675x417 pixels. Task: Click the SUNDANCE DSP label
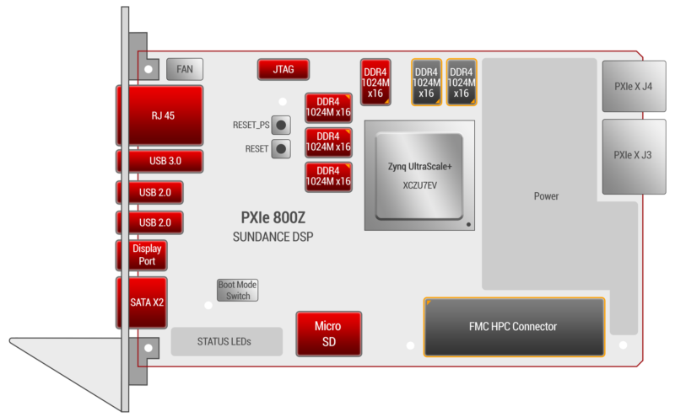[x=273, y=237]
